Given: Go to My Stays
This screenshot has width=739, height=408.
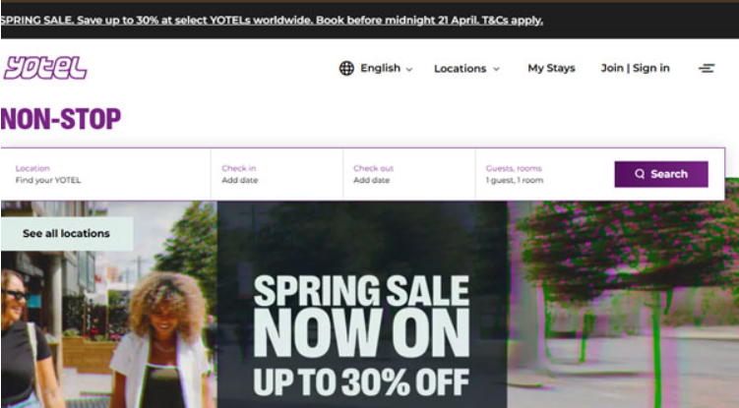Looking at the screenshot, I should 551,68.
